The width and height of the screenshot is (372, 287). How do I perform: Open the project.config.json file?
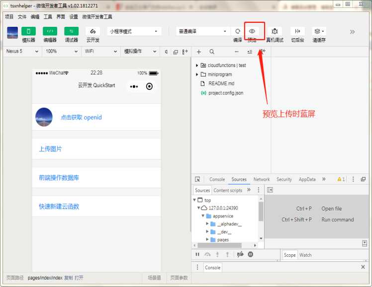tap(226, 93)
